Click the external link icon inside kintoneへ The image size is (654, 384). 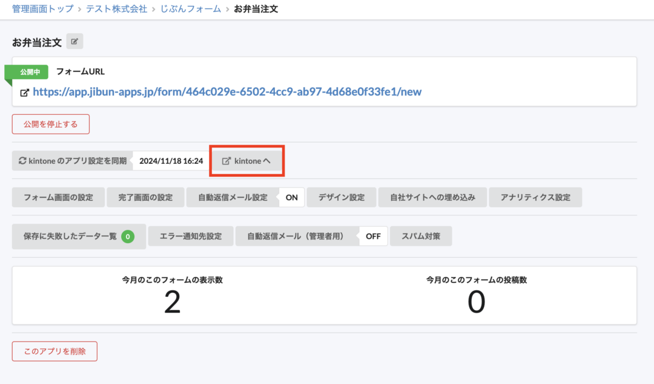pyautogui.click(x=226, y=160)
